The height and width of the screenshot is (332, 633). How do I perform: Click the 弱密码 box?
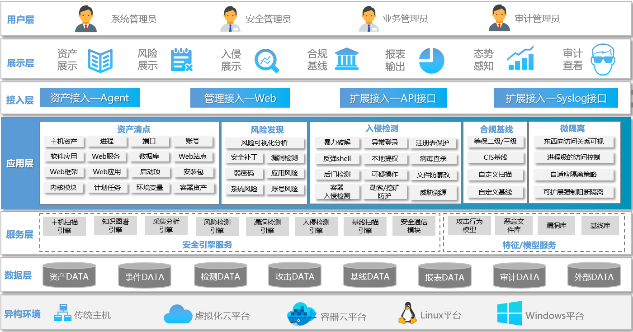244,173
